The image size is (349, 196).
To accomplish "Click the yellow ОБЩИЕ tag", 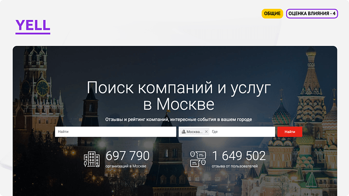I will (272, 13).
